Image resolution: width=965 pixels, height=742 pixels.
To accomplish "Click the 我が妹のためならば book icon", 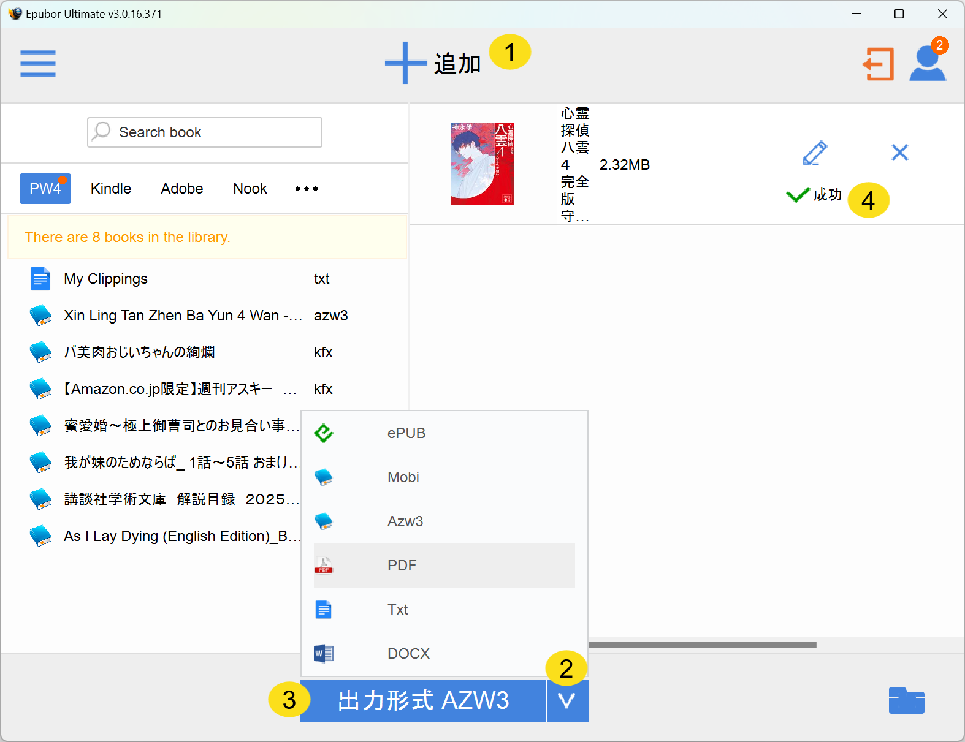I will pos(41,463).
